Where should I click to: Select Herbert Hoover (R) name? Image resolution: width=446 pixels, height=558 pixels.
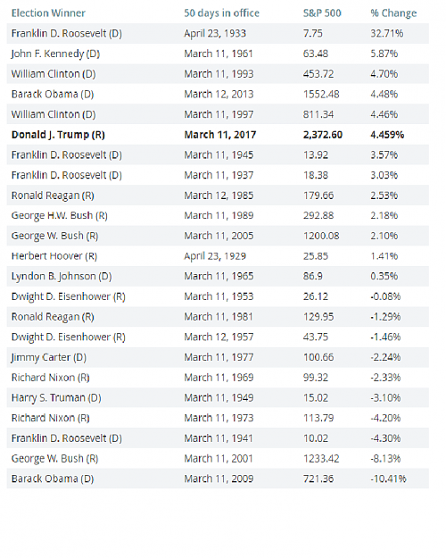click(x=54, y=256)
